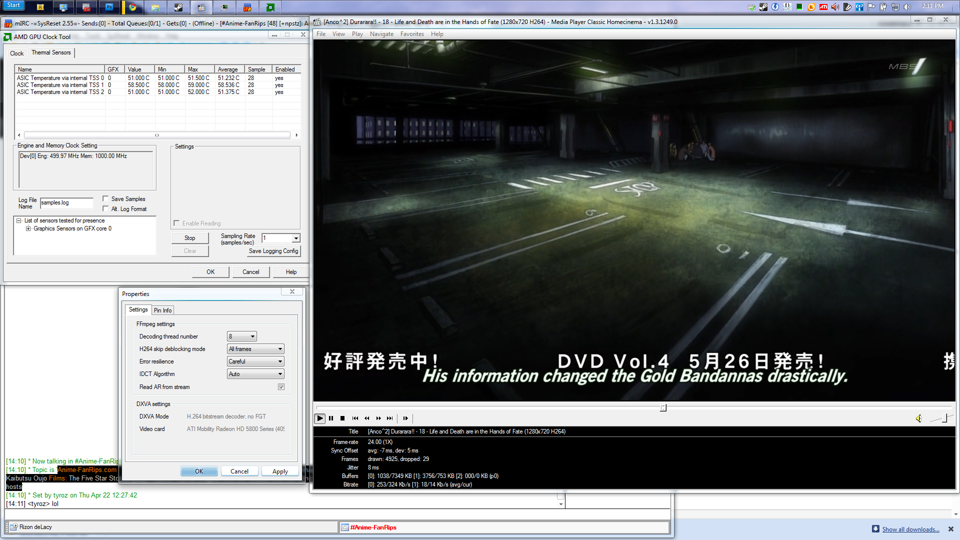This screenshot has height=540, width=960.
Task: Open H264 skip deblocking mode dropdown
Action: point(256,349)
